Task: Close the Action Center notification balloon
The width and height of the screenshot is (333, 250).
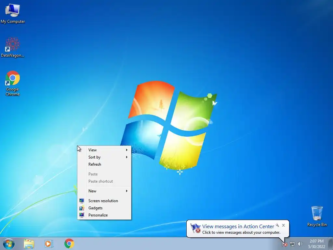Action: coord(283,225)
